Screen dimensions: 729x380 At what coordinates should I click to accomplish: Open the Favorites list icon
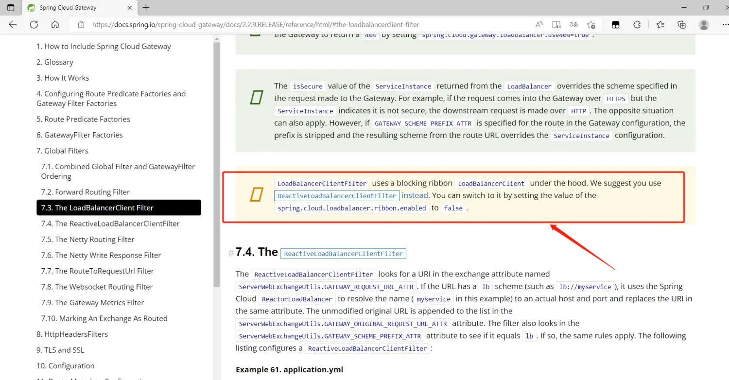(660, 24)
